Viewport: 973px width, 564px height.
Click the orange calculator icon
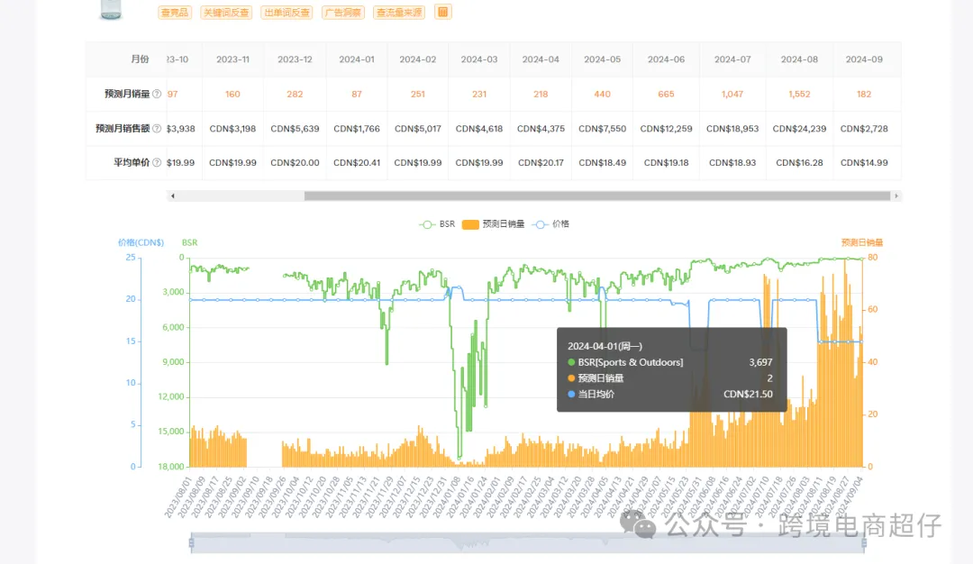coord(443,12)
